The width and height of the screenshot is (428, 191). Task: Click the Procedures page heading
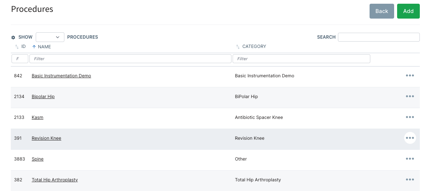click(32, 9)
